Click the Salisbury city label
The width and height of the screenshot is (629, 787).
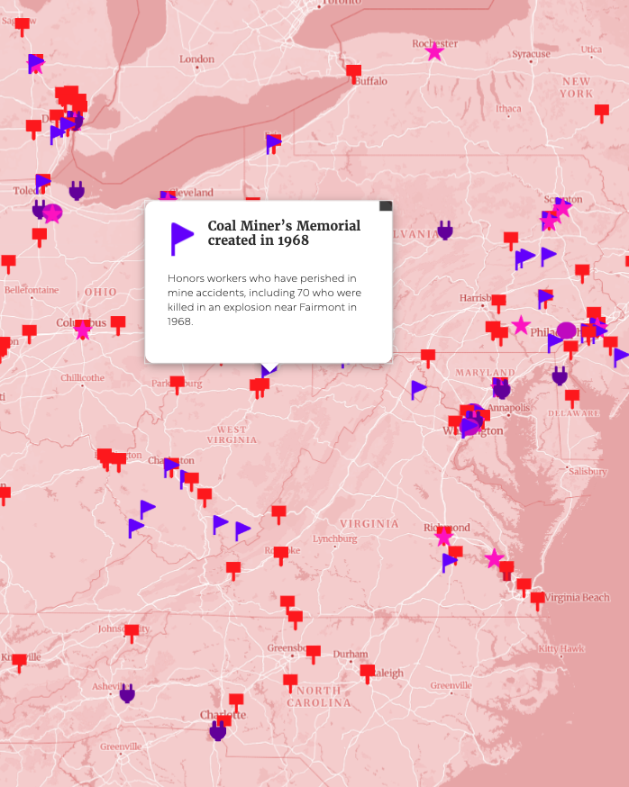tap(588, 471)
